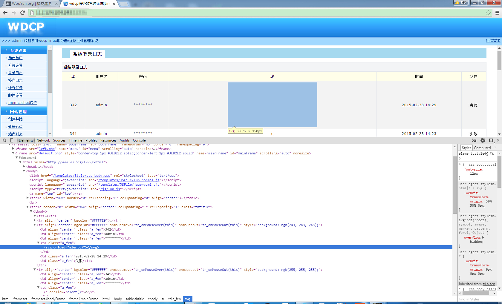Click the address bar URL field
The image size is (502, 304).
coord(257,13)
